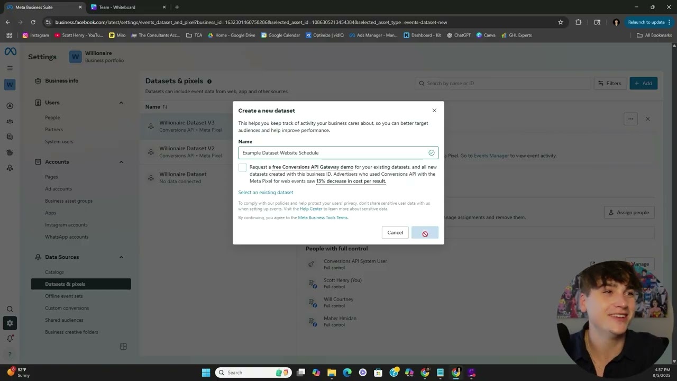The image size is (677, 381).
Task: Open the Windows Start menu
Action: click(206, 373)
